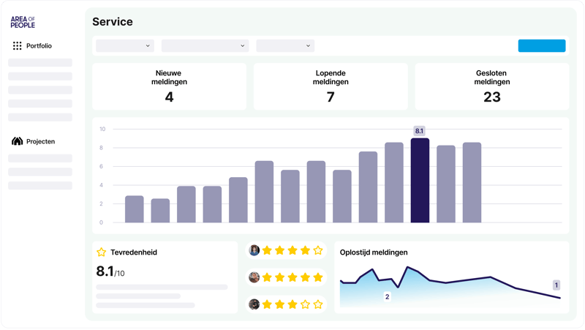Select avatar of the four-star review
Viewport: 585px width, 330px height.
pos(254,250)
